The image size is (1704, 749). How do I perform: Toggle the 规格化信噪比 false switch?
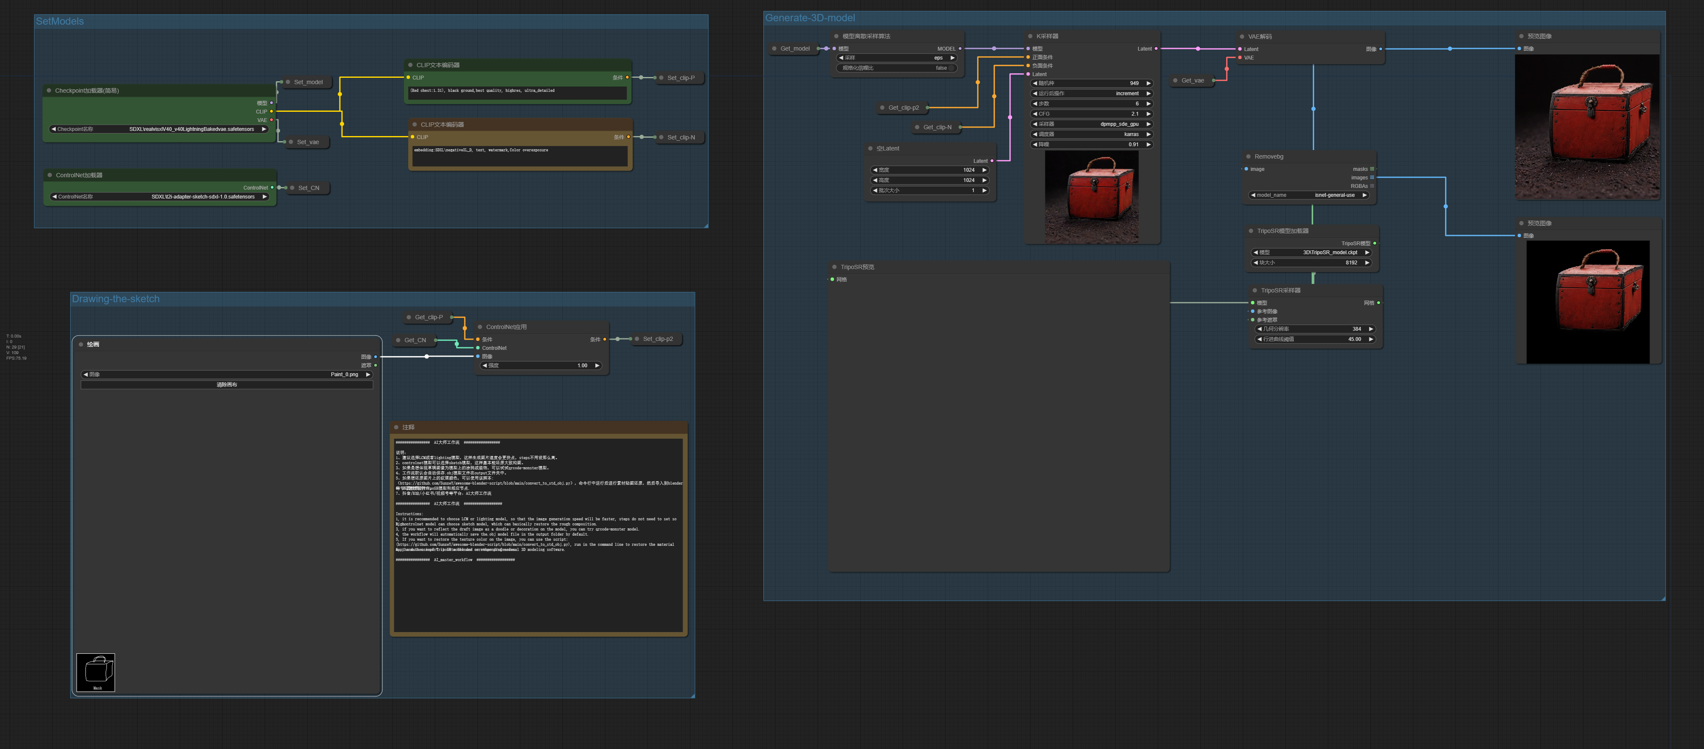tap(950, 68)
